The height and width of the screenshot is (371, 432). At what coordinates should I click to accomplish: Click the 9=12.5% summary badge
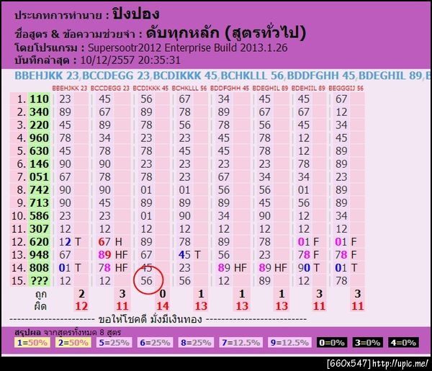coord(289,343)
